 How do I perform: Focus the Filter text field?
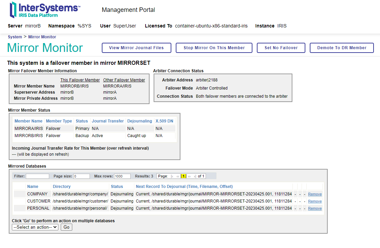tap(37, 176)
